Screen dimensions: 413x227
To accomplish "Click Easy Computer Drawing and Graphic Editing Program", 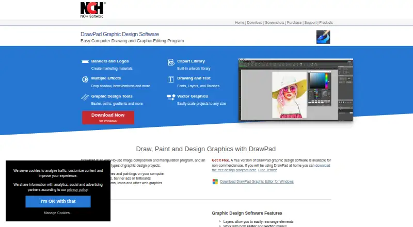I will [x=132, y=41].
